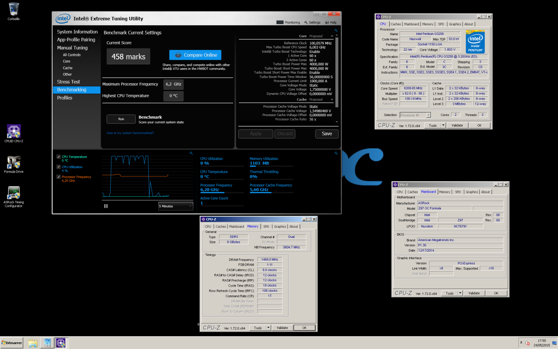Click the CPU-Z CPU window title icon
This screenshot has width=558, height=349.
[x=378, y=17]
